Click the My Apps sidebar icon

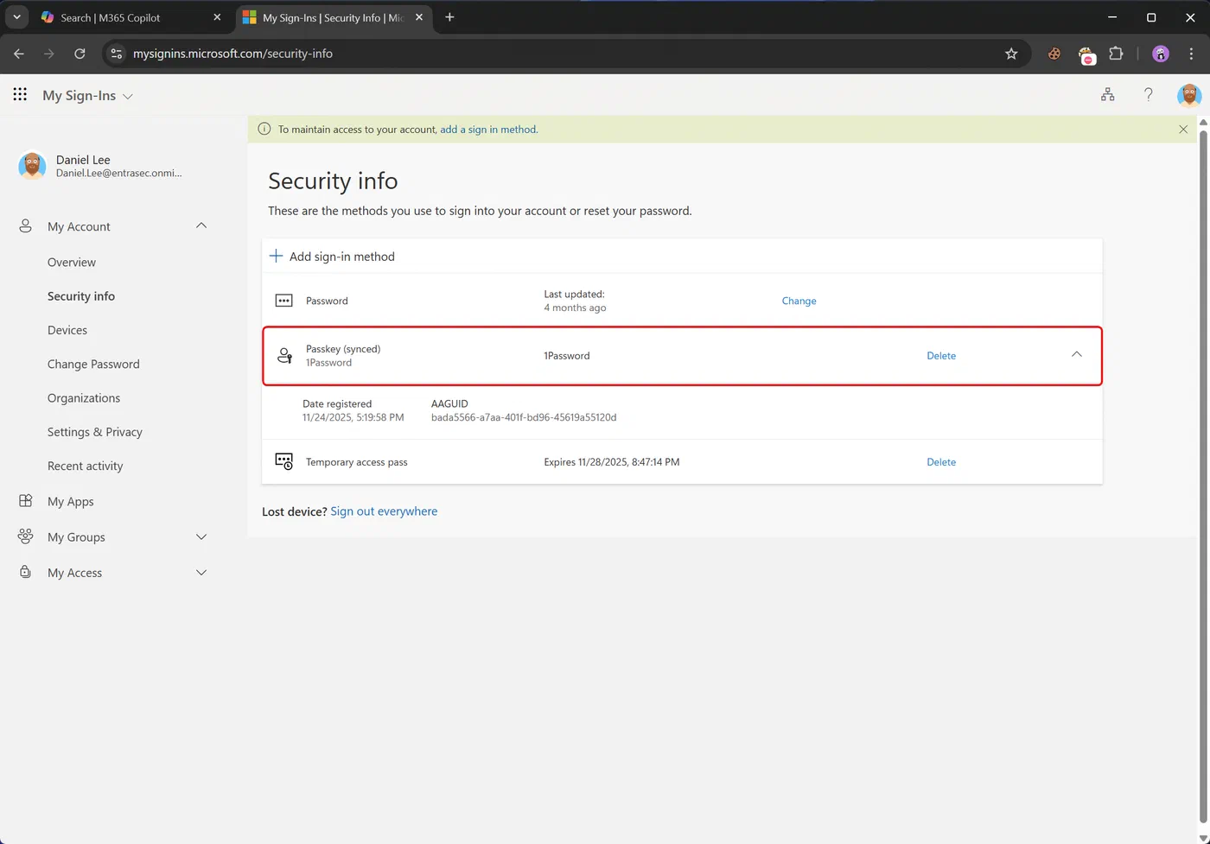click(26, 501)
